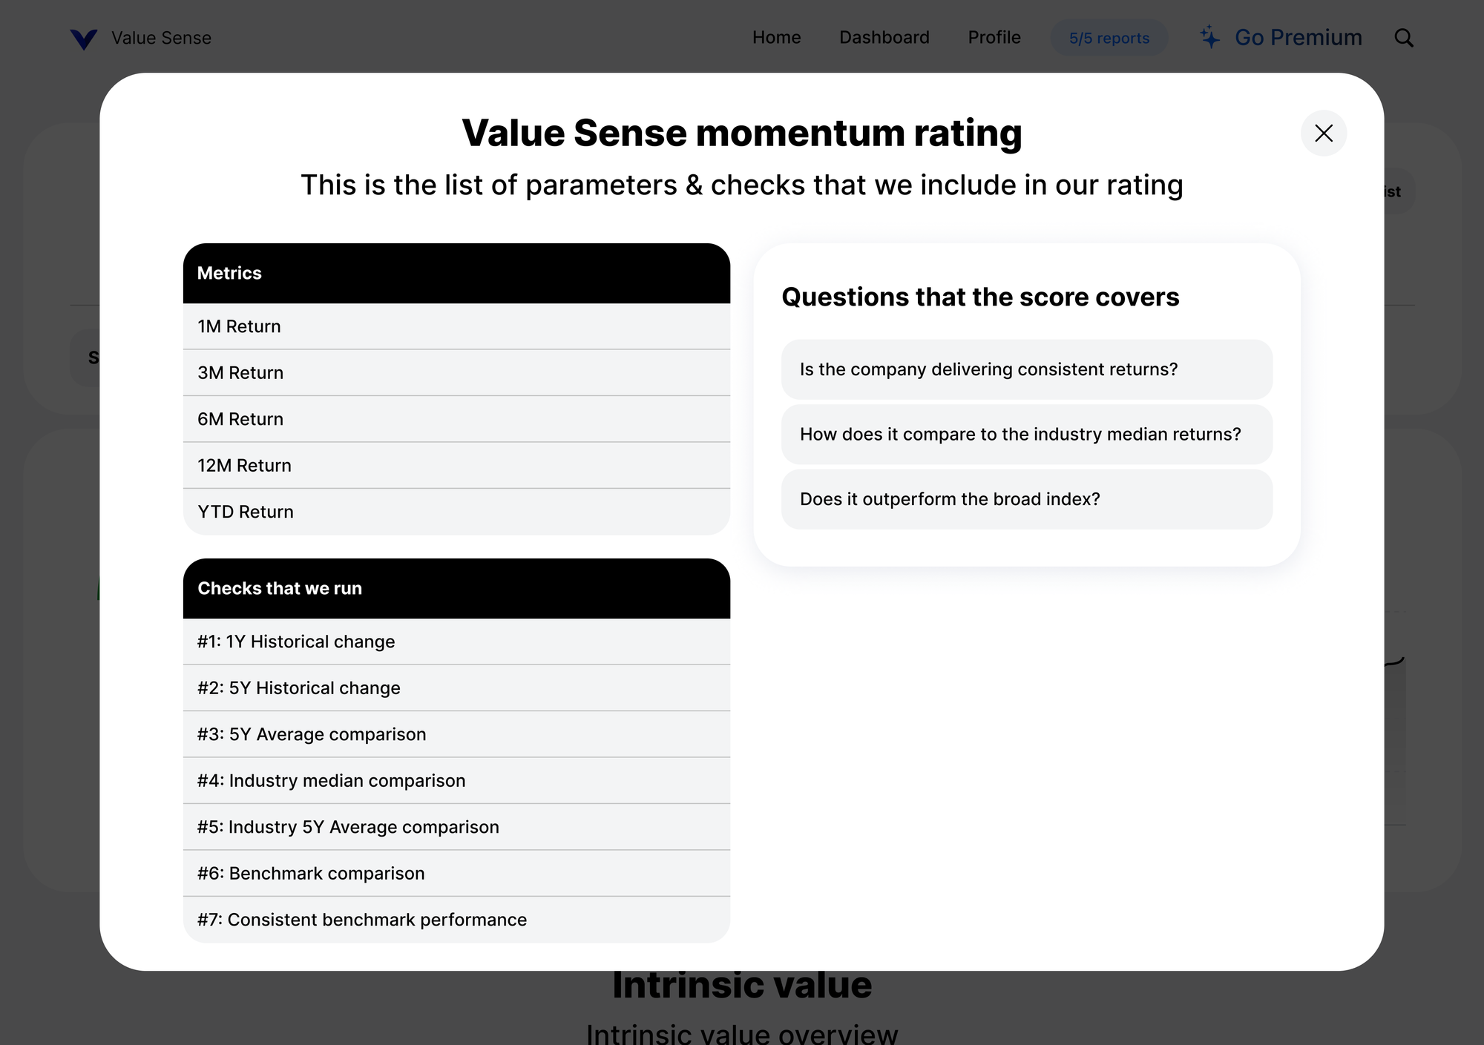Open the Dashboard page
This screenshot has width=1484, height=1045.
pos(884,37)
